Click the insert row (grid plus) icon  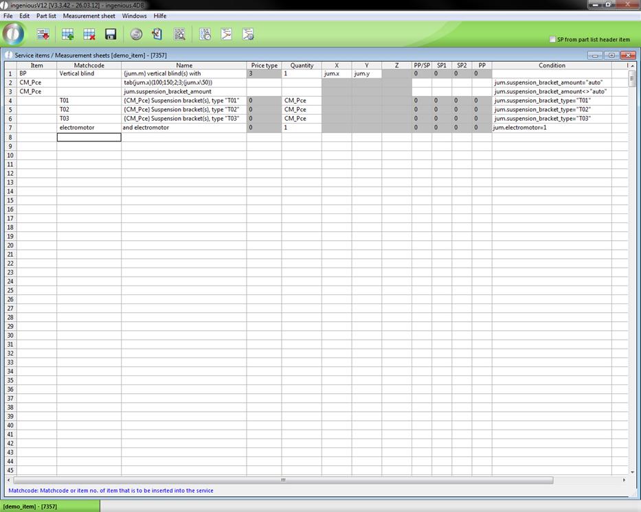[67, 34]
